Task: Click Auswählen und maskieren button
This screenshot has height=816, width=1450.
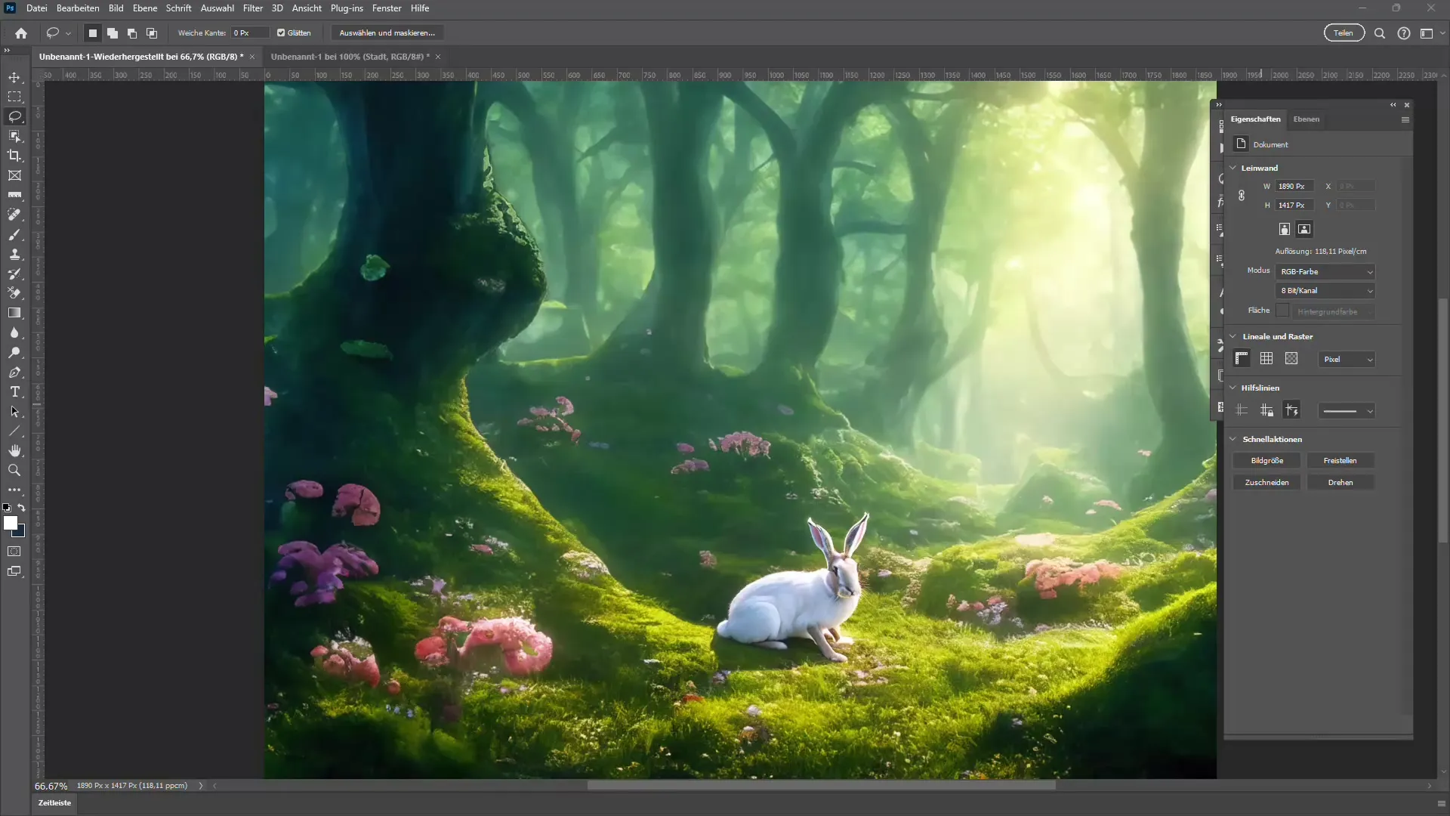Action: coord(387,33)
